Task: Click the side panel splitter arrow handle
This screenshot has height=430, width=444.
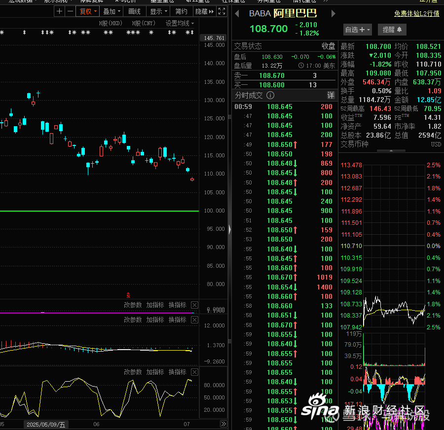Action: (x=229, y=229)
